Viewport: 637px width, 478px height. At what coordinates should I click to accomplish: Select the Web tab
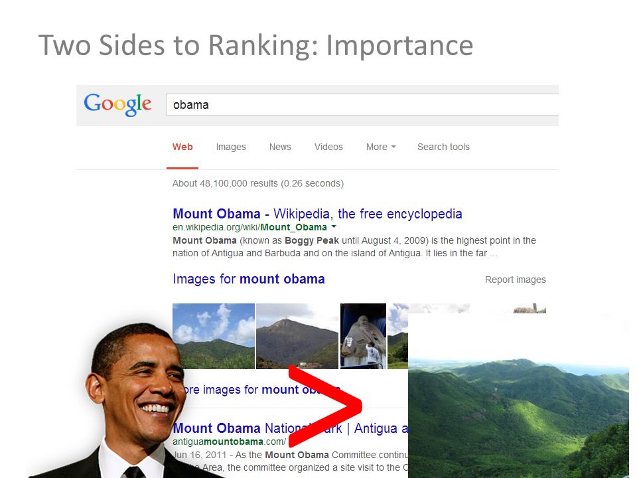[x=182, y=147]
